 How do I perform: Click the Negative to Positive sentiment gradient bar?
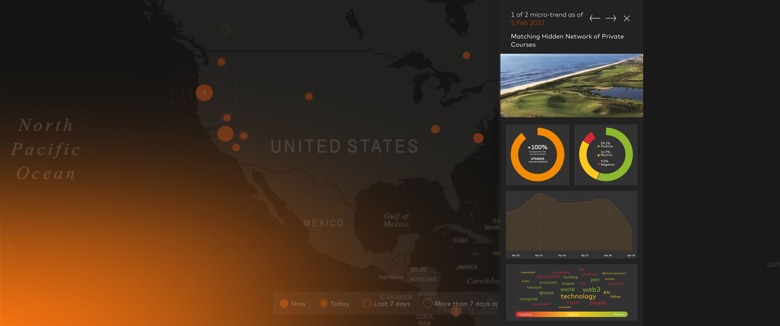[571, 315]
